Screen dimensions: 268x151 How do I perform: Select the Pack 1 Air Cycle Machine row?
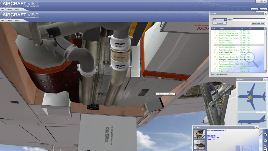(x=238, y=33)
